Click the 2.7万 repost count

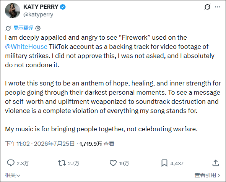pyautogui.click(x=73, y=163)
